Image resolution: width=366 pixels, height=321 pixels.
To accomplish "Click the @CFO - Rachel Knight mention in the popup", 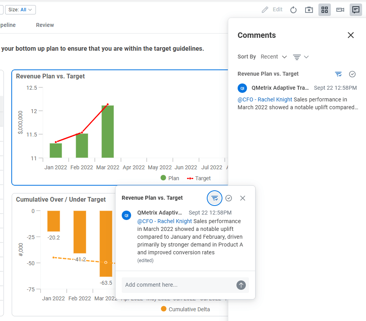I will [164, 221].
